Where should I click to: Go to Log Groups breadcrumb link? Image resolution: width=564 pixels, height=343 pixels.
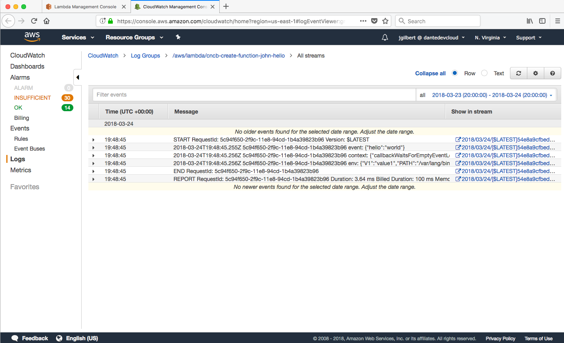[x=145, y=56]
